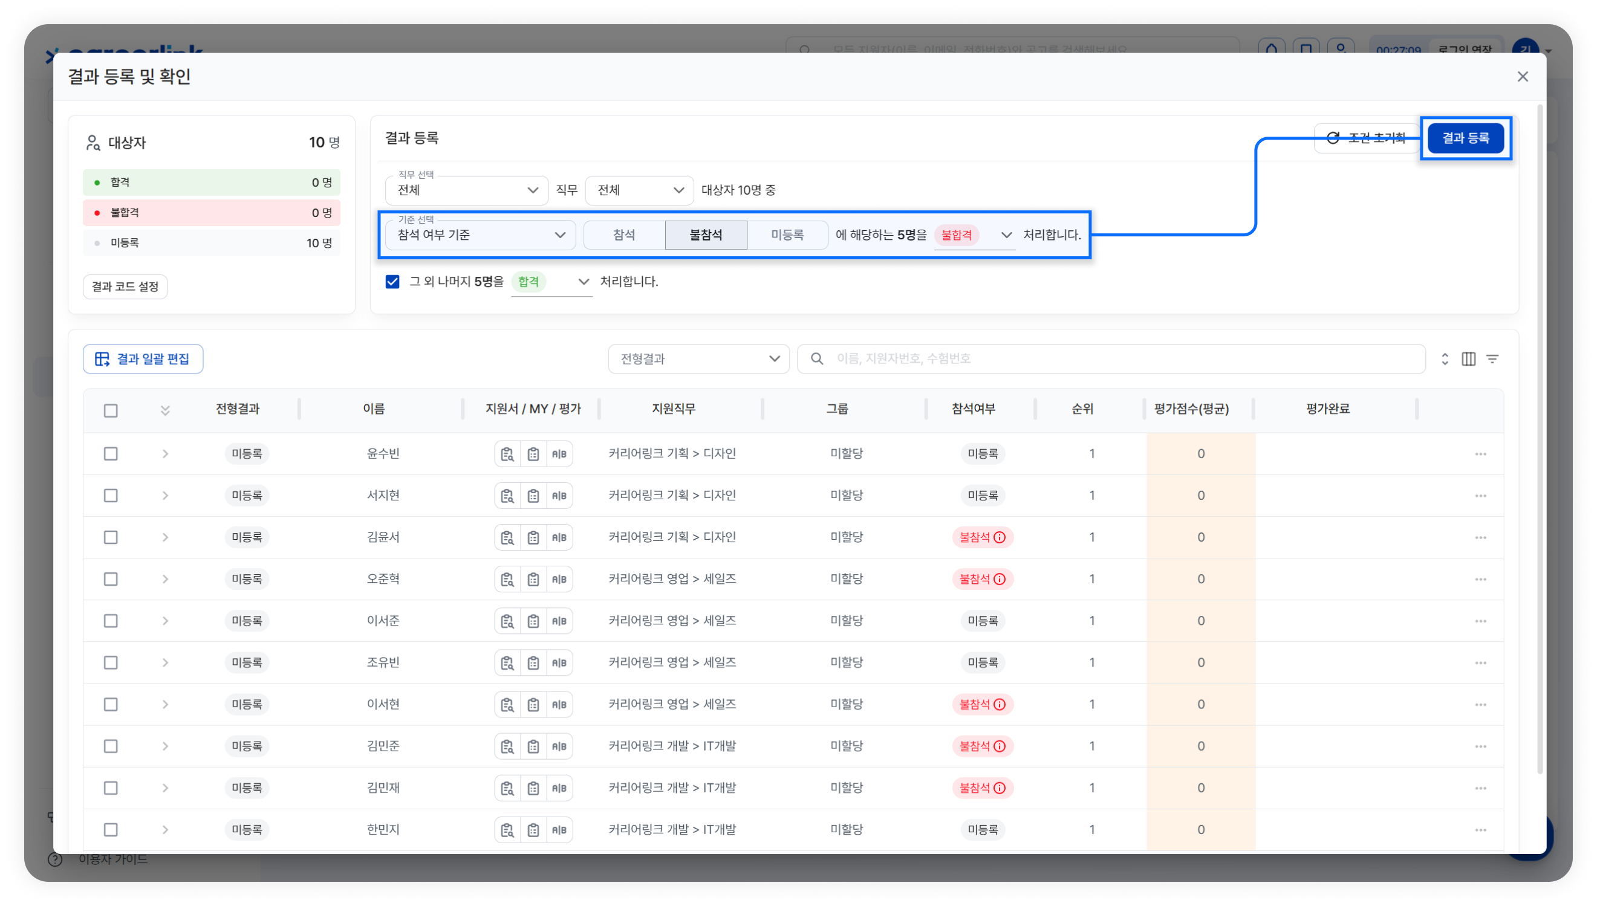This screenshot has height=906, width=1597.
Task: Click the magnifier icon in the name search box
Action: click(x=817, y=358)
